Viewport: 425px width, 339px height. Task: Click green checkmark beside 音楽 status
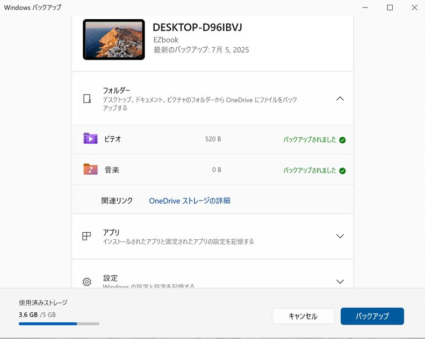[x=342, y=171]
